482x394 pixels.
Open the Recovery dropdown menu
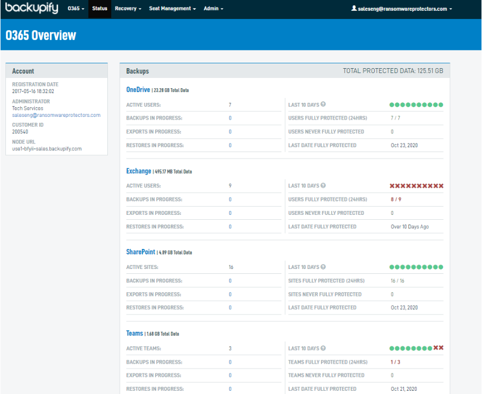pos(128,9)
